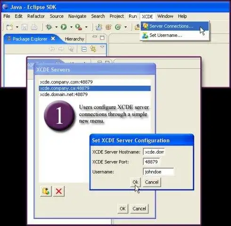Select xcde.domain.net:48879 in server list
Viewport: 231px width, 226px height.
pos(95,94)
